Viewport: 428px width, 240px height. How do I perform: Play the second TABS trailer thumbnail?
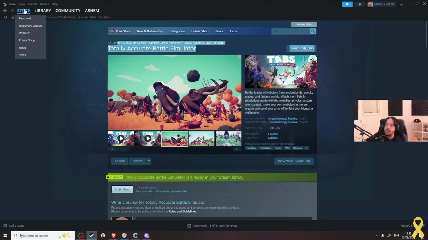tap(148, 139)
